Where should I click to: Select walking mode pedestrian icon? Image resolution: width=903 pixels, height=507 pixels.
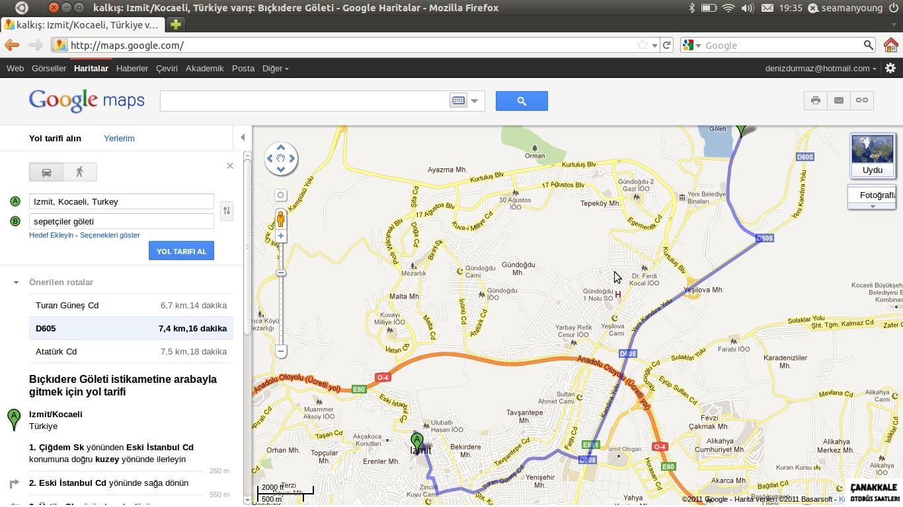80,172
